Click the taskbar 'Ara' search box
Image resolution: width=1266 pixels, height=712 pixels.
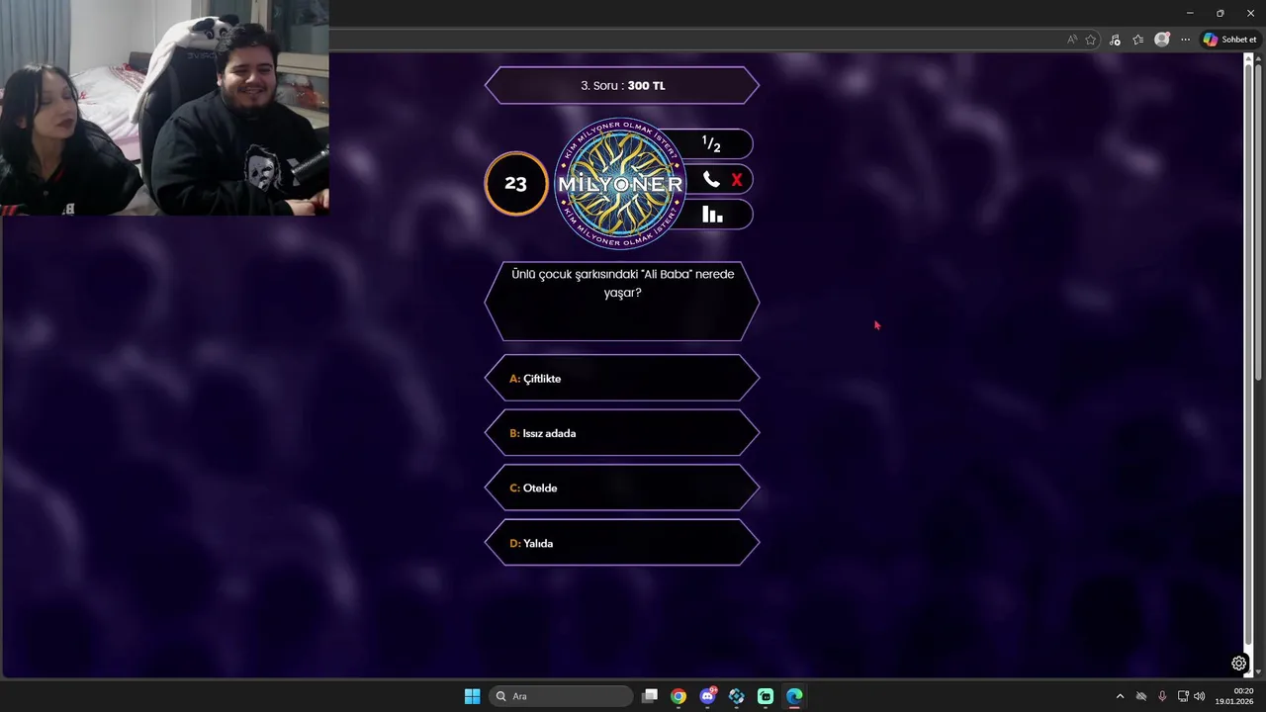coord(562,696)
